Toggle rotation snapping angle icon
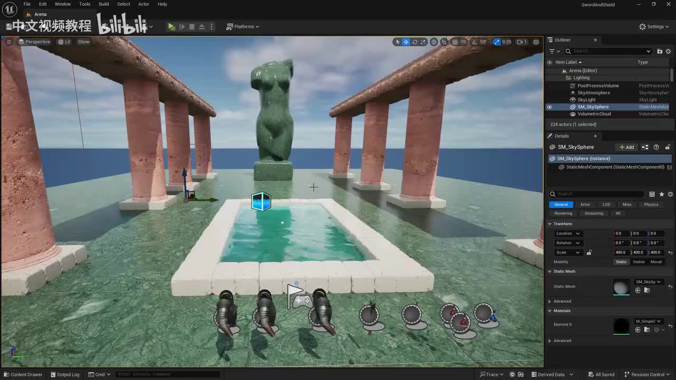The image size is (676, 380). point(474,42)
